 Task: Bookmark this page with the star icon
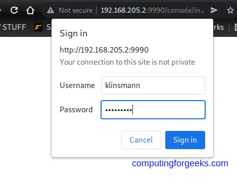[x=230, y=10]
